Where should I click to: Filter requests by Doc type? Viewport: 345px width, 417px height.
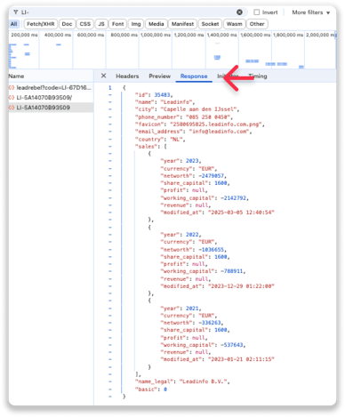(x=67, y=24)
